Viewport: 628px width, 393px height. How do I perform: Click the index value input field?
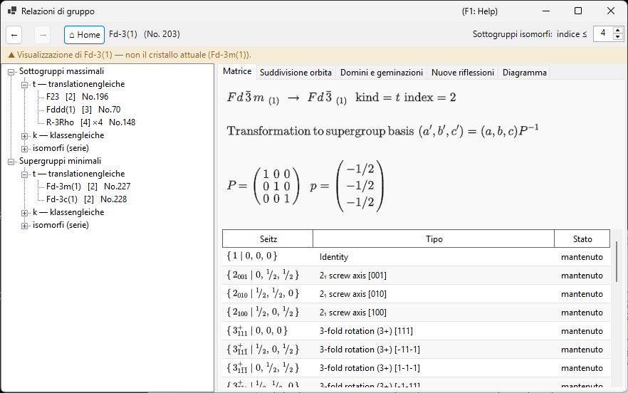coord(603,33)
